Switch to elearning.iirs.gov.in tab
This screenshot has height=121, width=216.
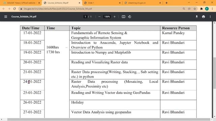pyautogui.click(x=142, y=3)
